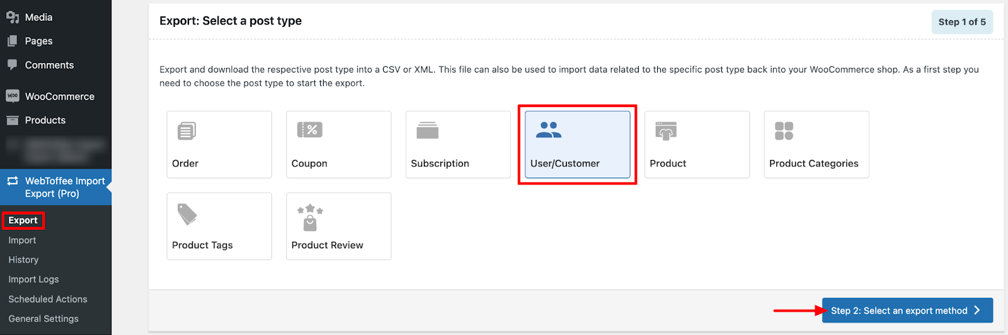Click the Products archive box icon
This screenshot has width=1008, height=335.
[x=13, y=120]
